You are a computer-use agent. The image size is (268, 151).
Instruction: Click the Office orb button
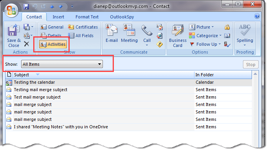pos(11,10)
